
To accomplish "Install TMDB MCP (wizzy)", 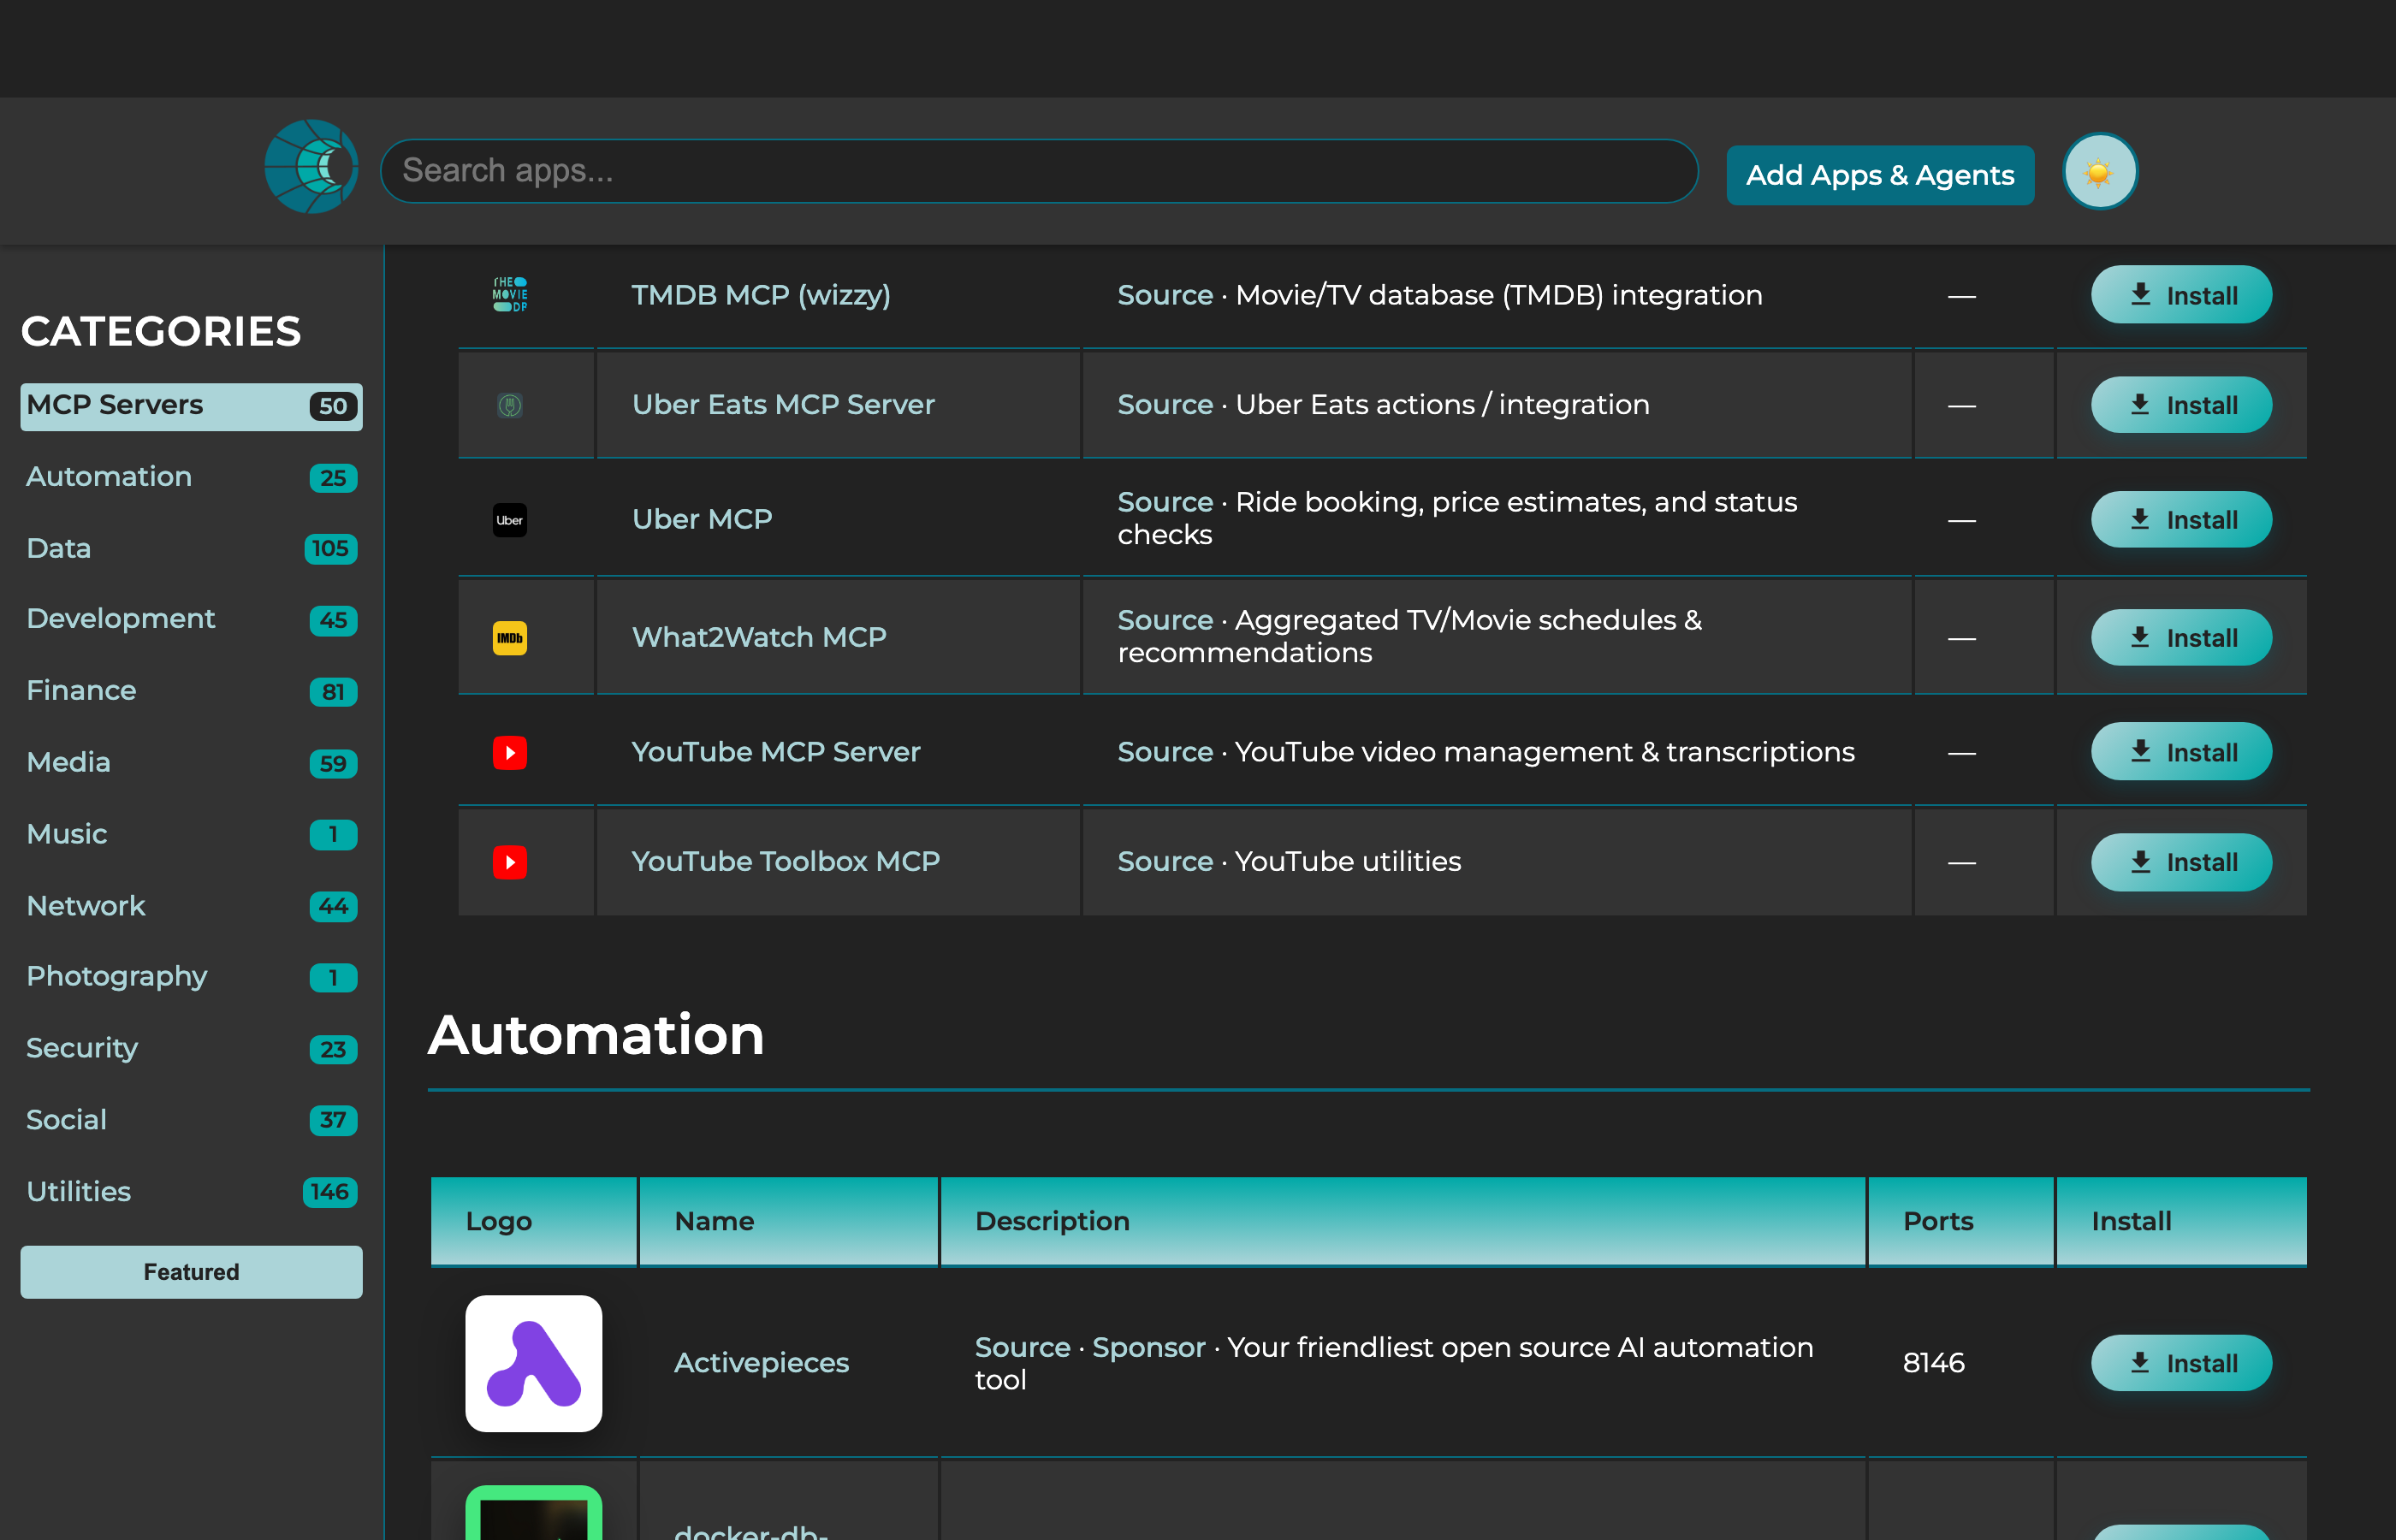I will pyautogui.click(x=2181, y=295).
